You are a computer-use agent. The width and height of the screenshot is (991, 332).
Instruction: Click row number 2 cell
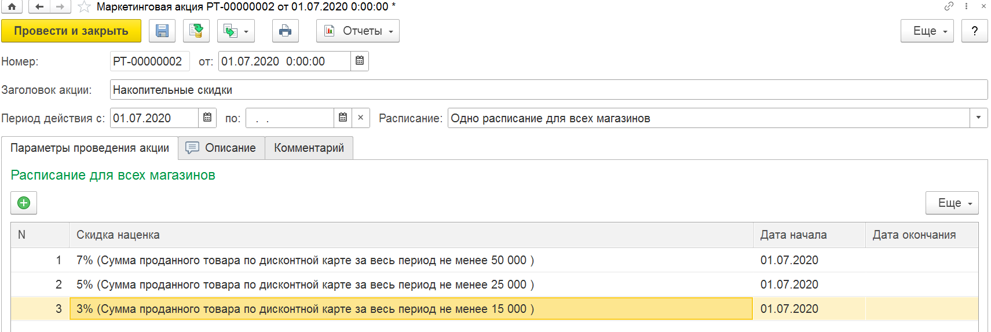coord(40,284)
